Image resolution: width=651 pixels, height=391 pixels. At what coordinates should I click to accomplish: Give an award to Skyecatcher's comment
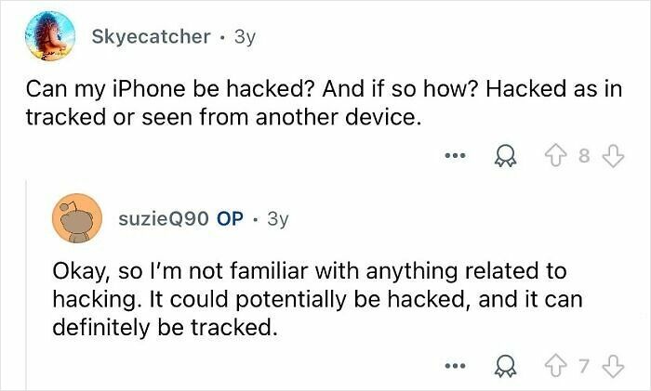[505, 156]
